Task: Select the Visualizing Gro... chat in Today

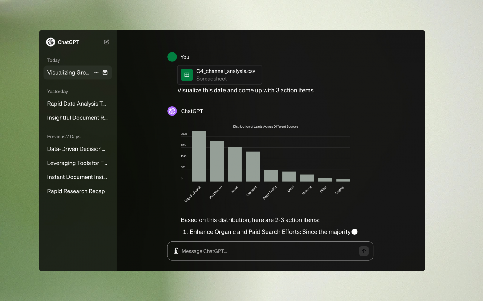Action: click(x=68, y=73)
